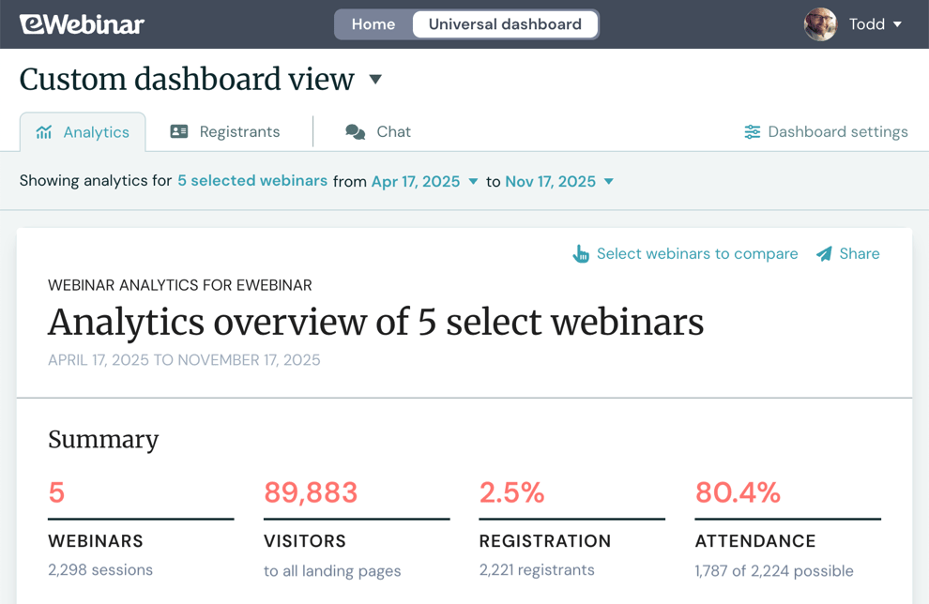Image resolution: width=929 pixels, height=604 pixels.
Task: Click the Analytics chart icon
Action: (44, 132)
